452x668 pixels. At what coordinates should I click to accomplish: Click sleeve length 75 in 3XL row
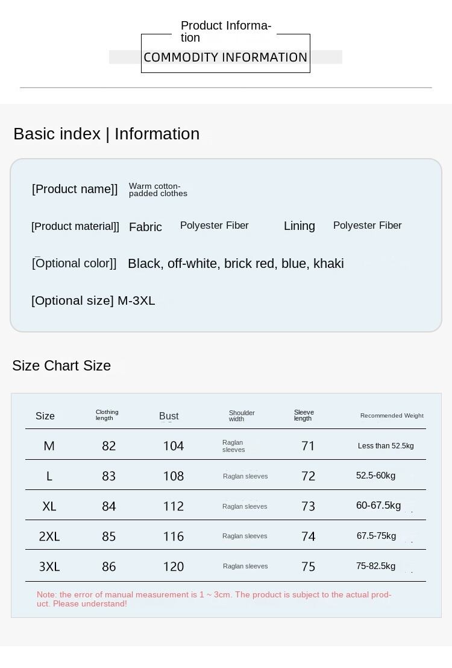coord(308,567)
